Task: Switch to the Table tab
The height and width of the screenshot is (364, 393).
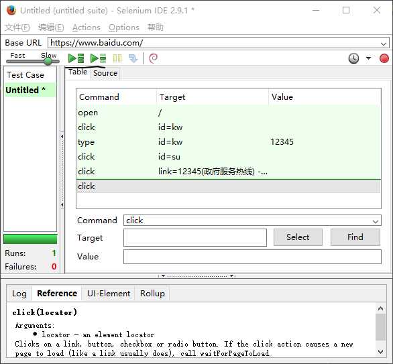Action: pos(78,72)
